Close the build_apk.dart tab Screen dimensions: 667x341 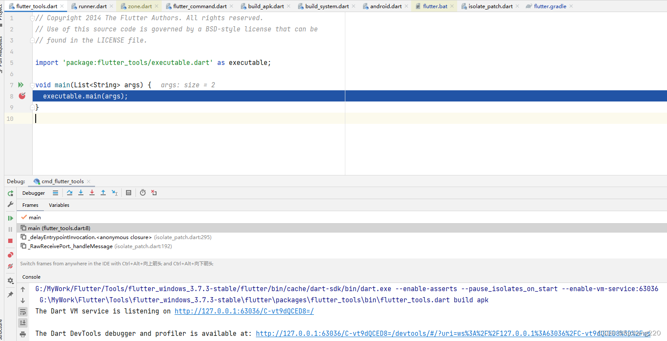[x=289, y=6]
